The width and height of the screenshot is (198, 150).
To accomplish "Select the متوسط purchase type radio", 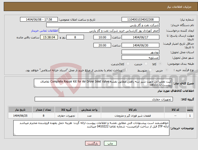I will pos(150,70).
